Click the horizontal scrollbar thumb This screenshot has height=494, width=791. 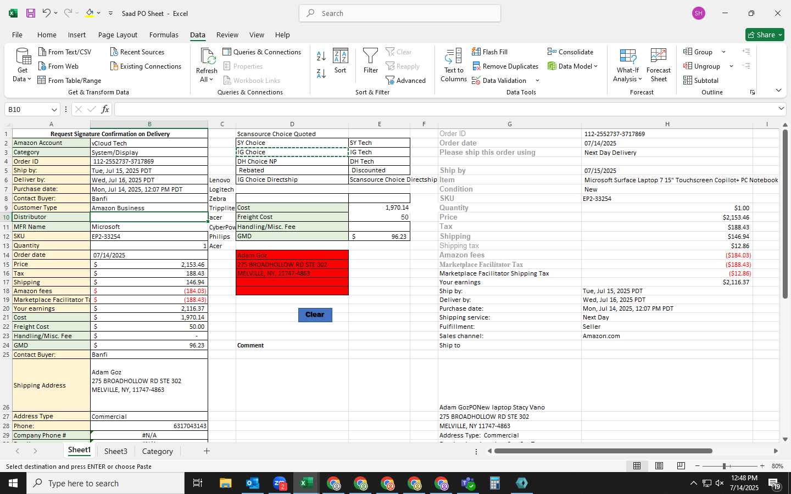click(x=603, y=451)
